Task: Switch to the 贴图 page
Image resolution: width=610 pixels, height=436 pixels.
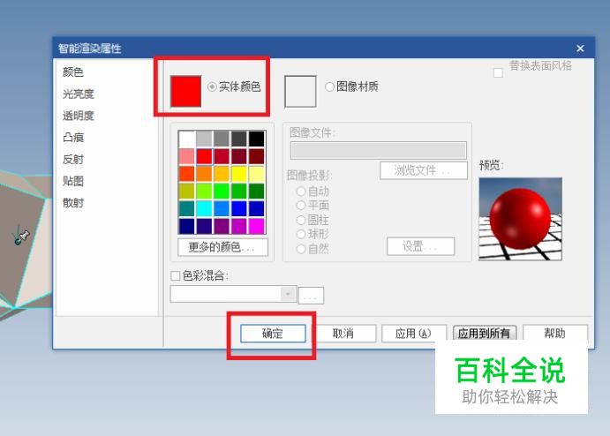Action: 72,181
